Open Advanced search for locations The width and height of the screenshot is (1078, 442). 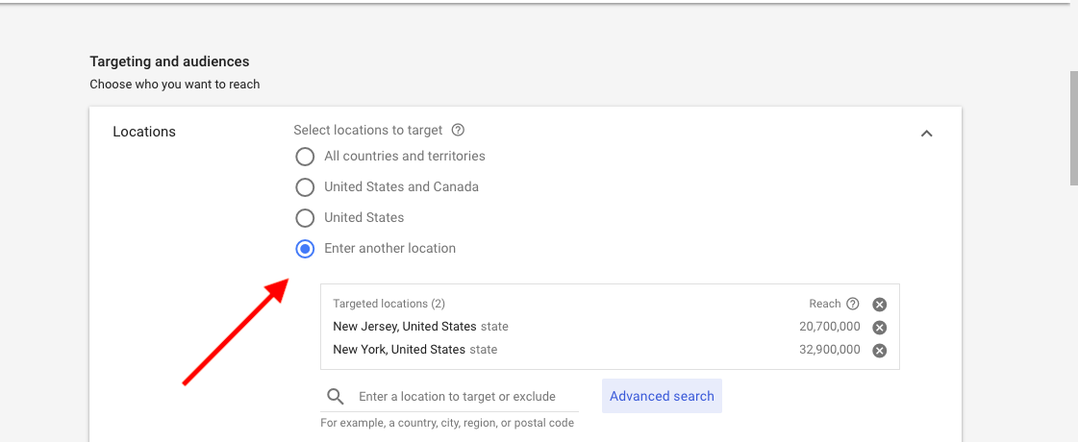click(x=662, y=396)
